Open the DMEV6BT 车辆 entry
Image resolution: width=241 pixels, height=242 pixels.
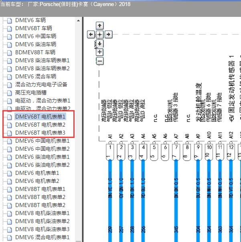point(34,28)
